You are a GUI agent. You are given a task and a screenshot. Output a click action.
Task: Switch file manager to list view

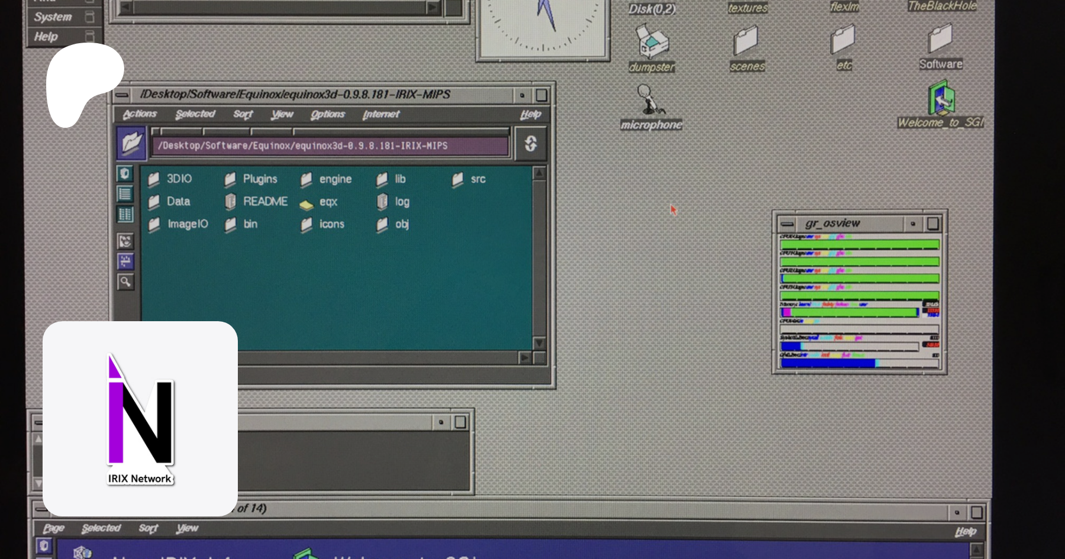tap(125, 194)
